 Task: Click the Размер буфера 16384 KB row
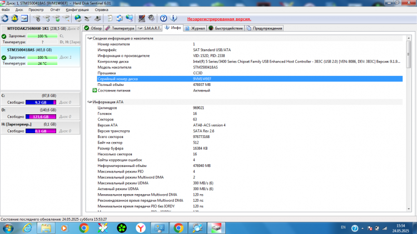[250, 149]
